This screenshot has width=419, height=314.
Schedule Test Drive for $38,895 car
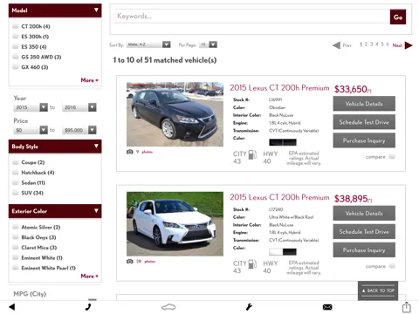tap(364, 232)
